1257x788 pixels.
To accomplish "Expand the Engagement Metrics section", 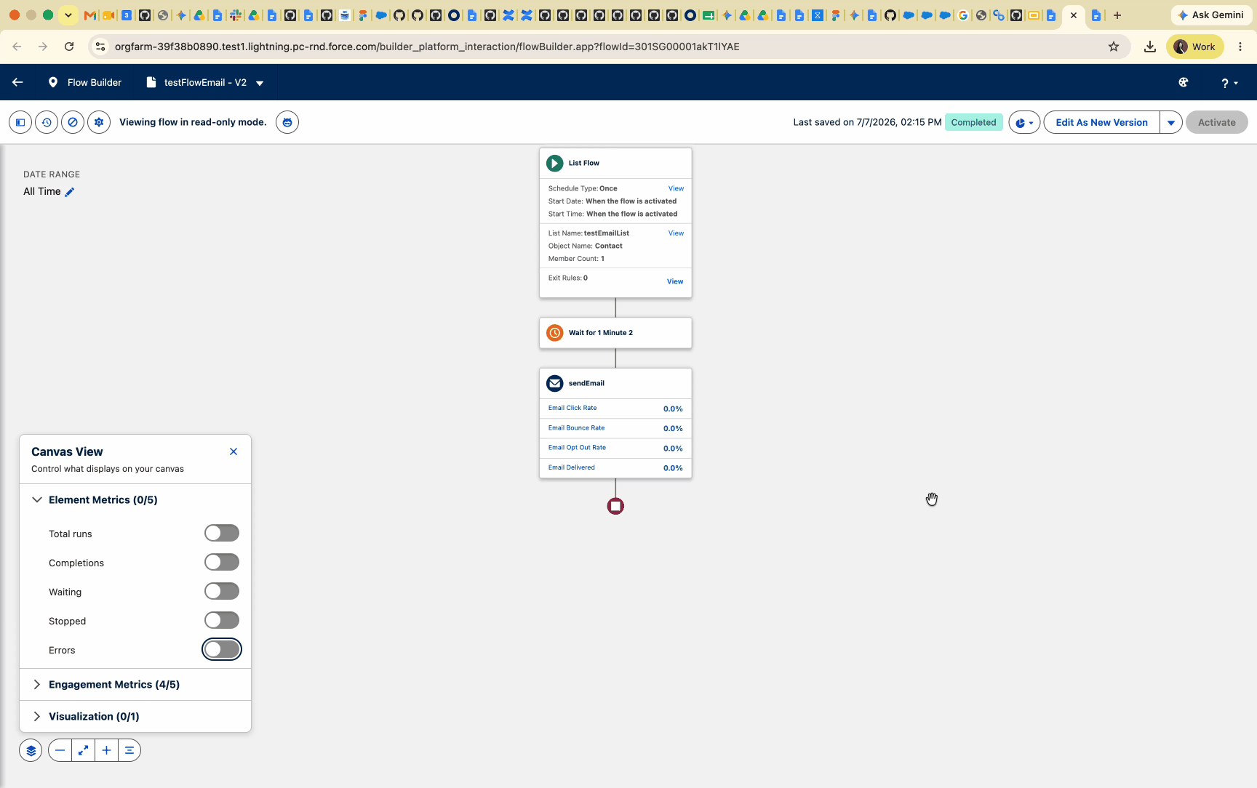I will pos(37,685).
